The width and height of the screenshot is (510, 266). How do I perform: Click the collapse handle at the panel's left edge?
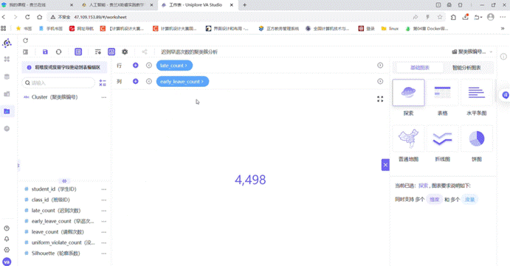tap(18, 165)
